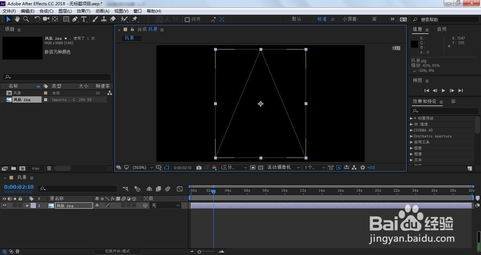Viewport: 481px width, 255px height.
Task: Enable the 对齐 snapping checkbox
Action: coord(187,19)
